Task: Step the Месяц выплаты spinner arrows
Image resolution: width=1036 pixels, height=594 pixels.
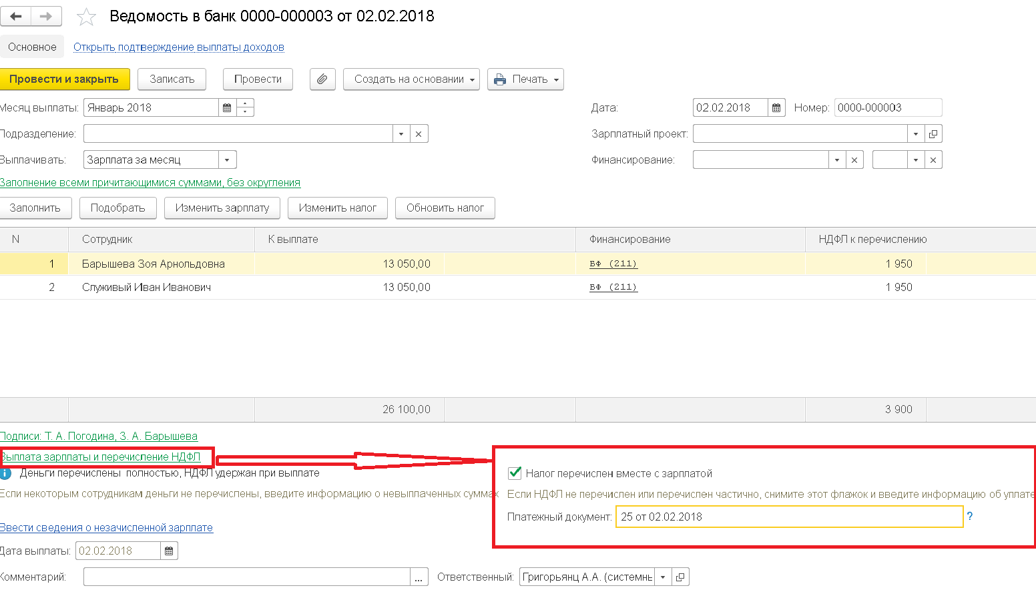Action: 245,107
